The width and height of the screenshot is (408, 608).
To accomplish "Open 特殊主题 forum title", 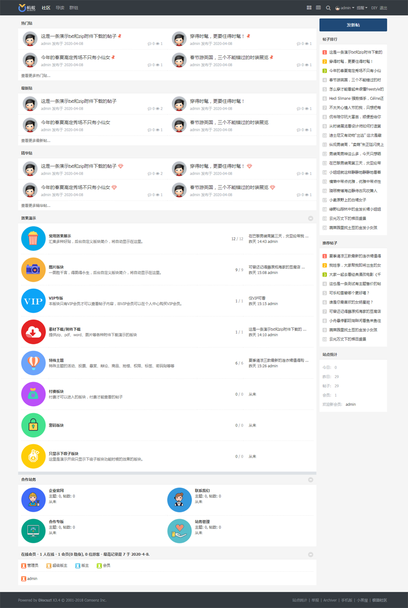I will coord(56,360).
